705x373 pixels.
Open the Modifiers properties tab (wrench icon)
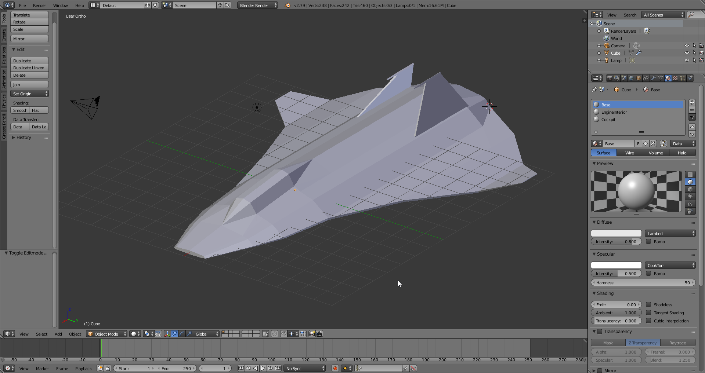click(653, 78)
